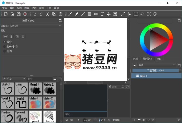
Task: Select the Laser Pointer tool
Action: [129, 14]
